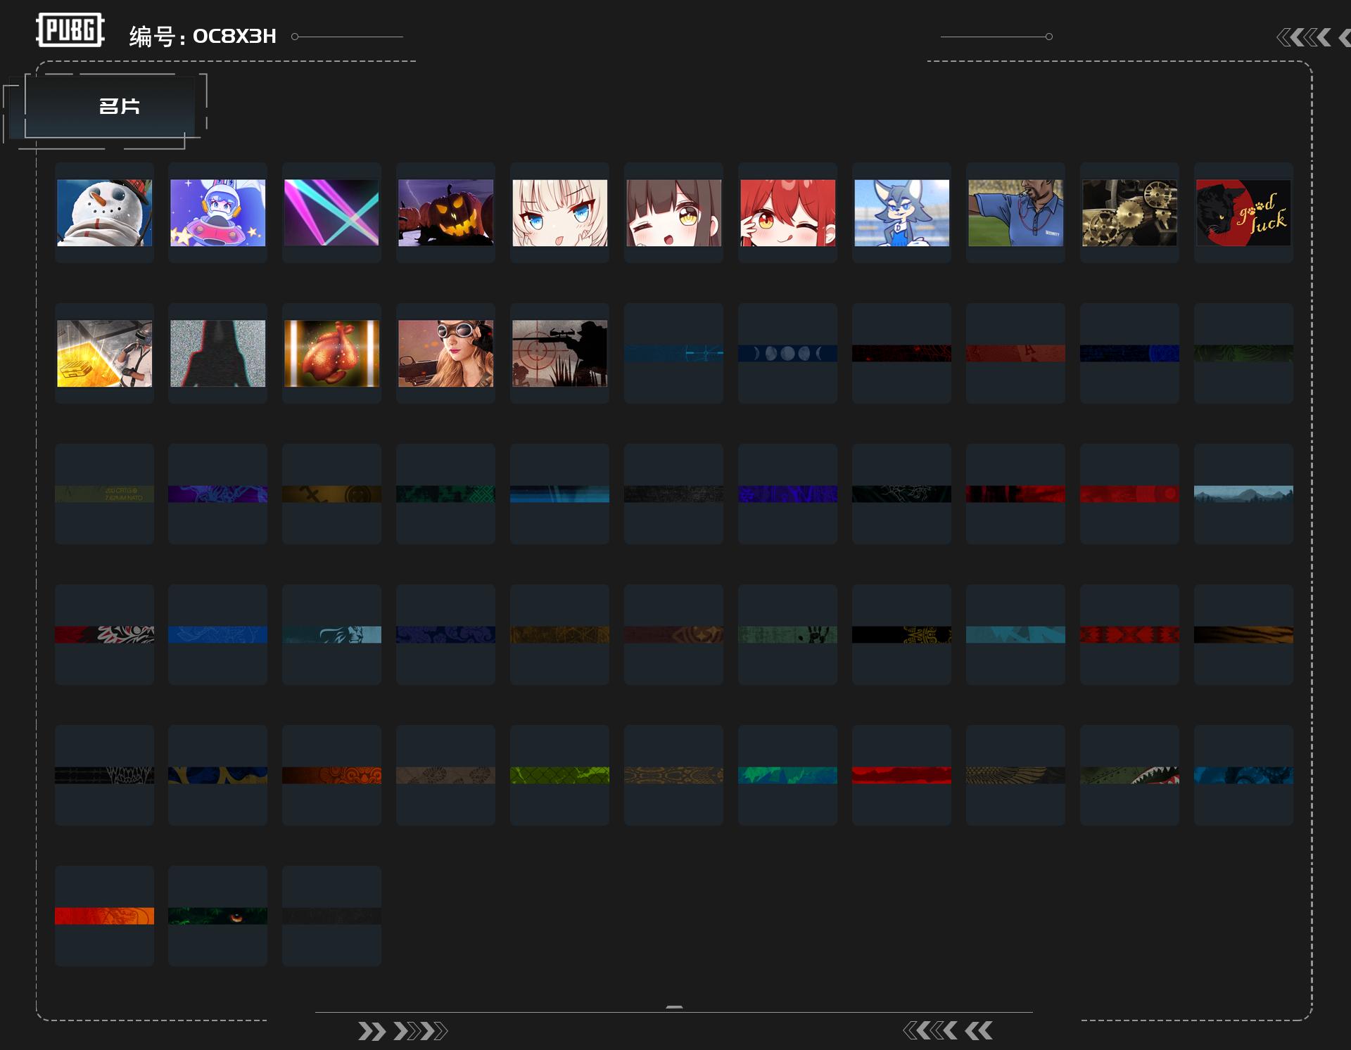Pick the Halloween jack-o'-lantern pumpkin card
Screen dimensions: 1351x1050
(x=445, y=212)
